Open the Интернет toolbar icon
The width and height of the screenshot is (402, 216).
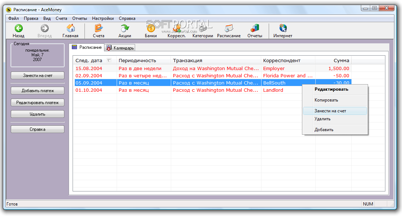point(283,28)
